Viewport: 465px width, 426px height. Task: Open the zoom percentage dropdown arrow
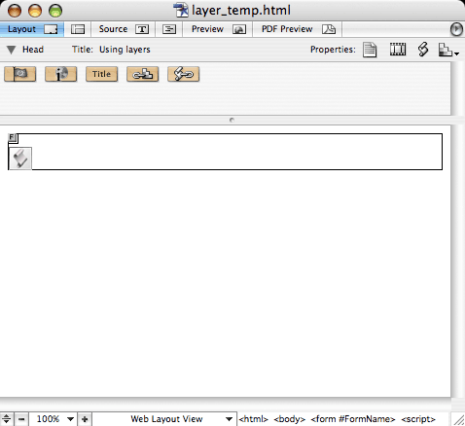click(70, 419)
